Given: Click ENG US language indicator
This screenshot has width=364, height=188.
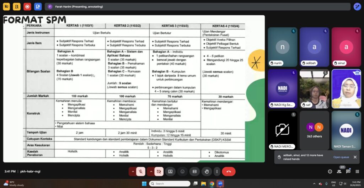Looking at the screenshot, I should (x=333, y=184).
